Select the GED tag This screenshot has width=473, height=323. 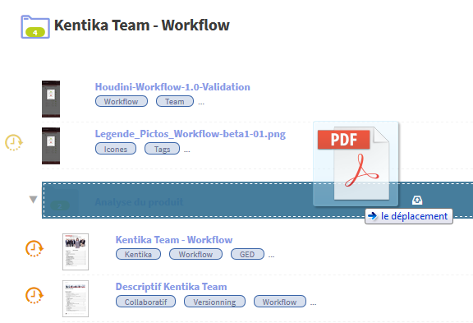click(247, 254)
